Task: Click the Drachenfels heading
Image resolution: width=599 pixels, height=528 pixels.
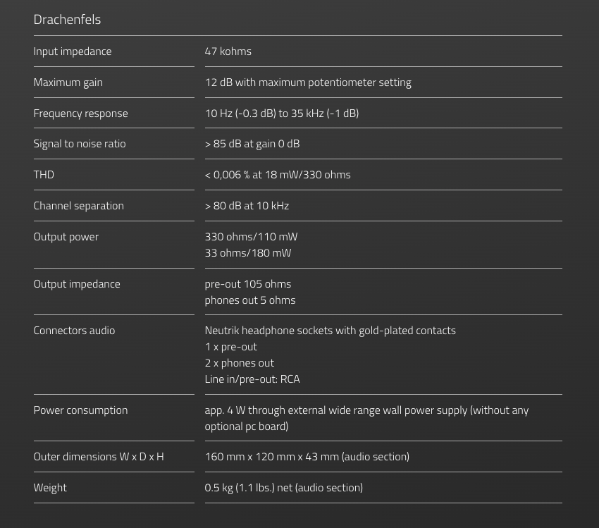Action: point(67,20)
